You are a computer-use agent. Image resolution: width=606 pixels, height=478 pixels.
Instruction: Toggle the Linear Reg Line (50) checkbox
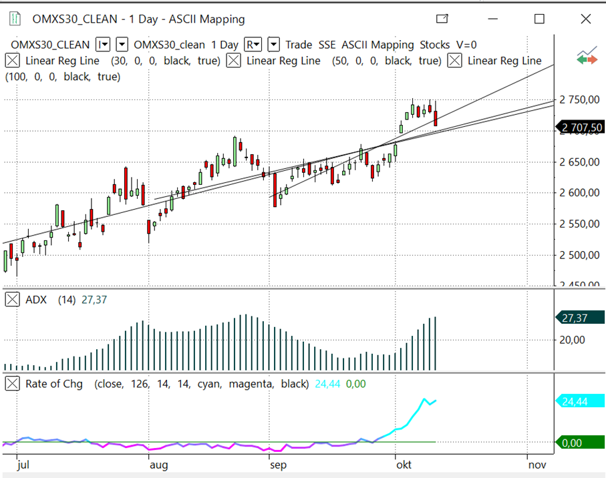click(233, 61)
